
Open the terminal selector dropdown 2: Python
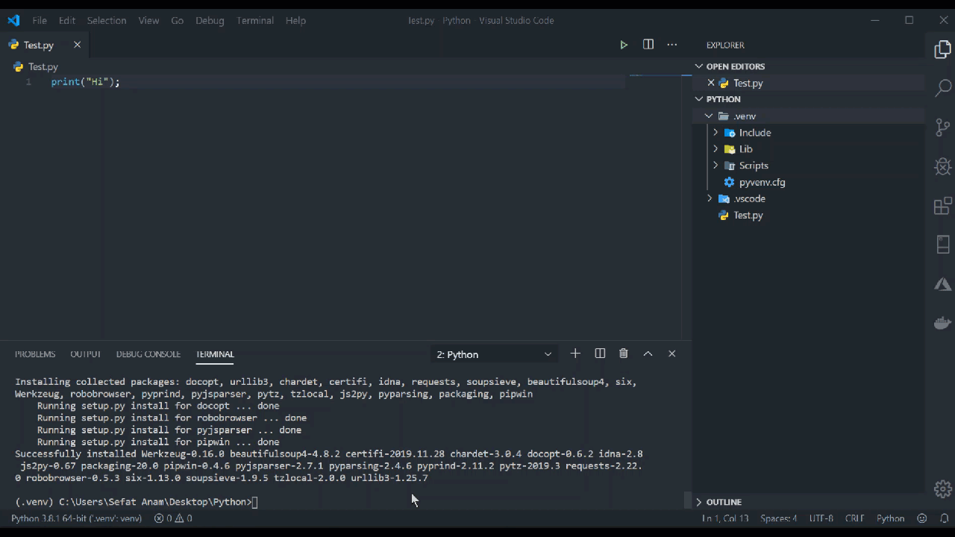pyautogui.click(x=494, y=354)
